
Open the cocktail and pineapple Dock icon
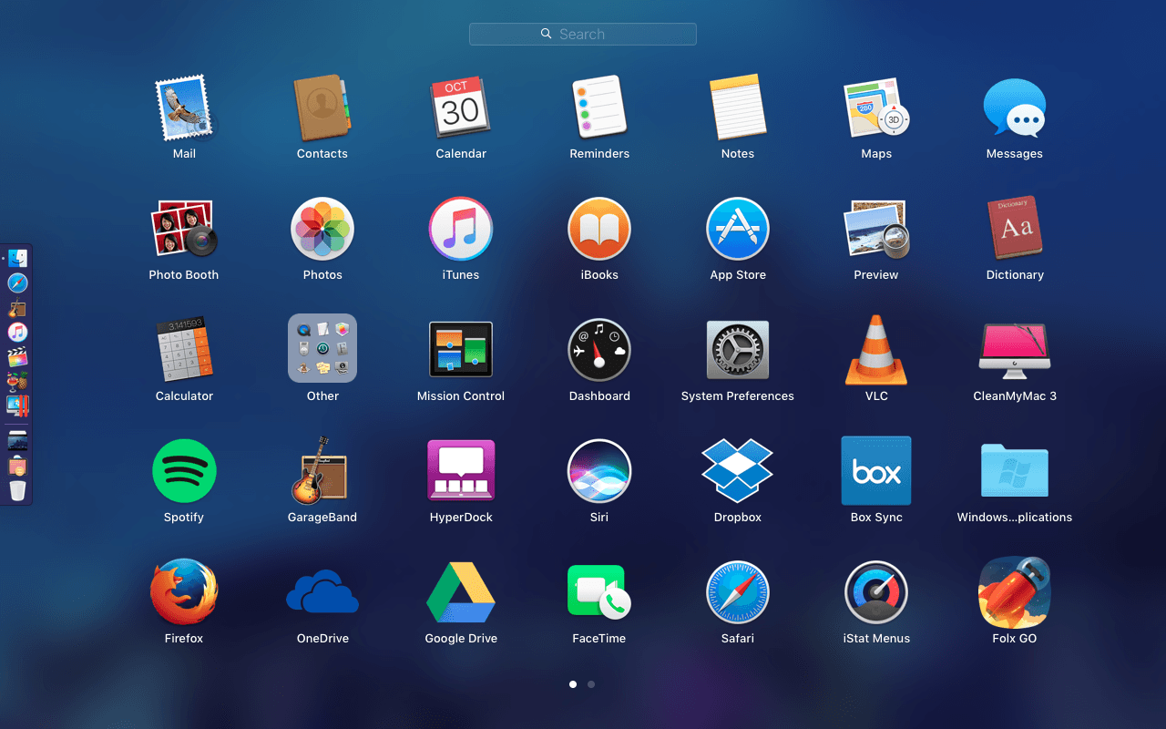17,382
